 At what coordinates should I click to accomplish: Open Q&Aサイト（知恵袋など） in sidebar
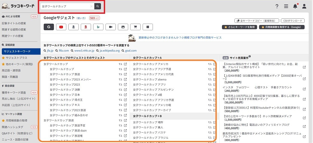coord(17,133)
